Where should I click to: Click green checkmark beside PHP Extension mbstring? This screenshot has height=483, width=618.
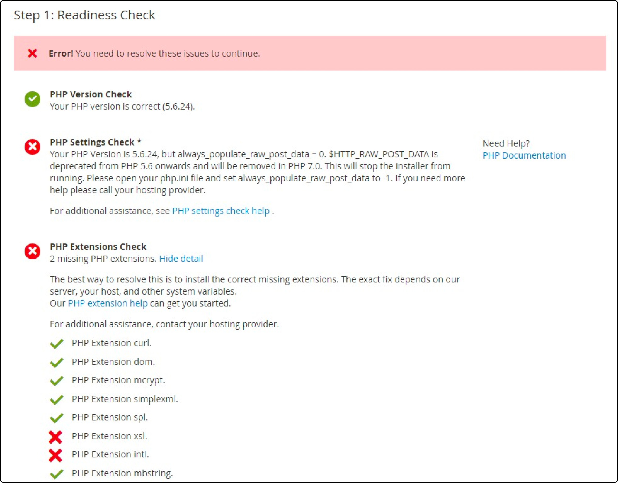[x=56, y=474]
